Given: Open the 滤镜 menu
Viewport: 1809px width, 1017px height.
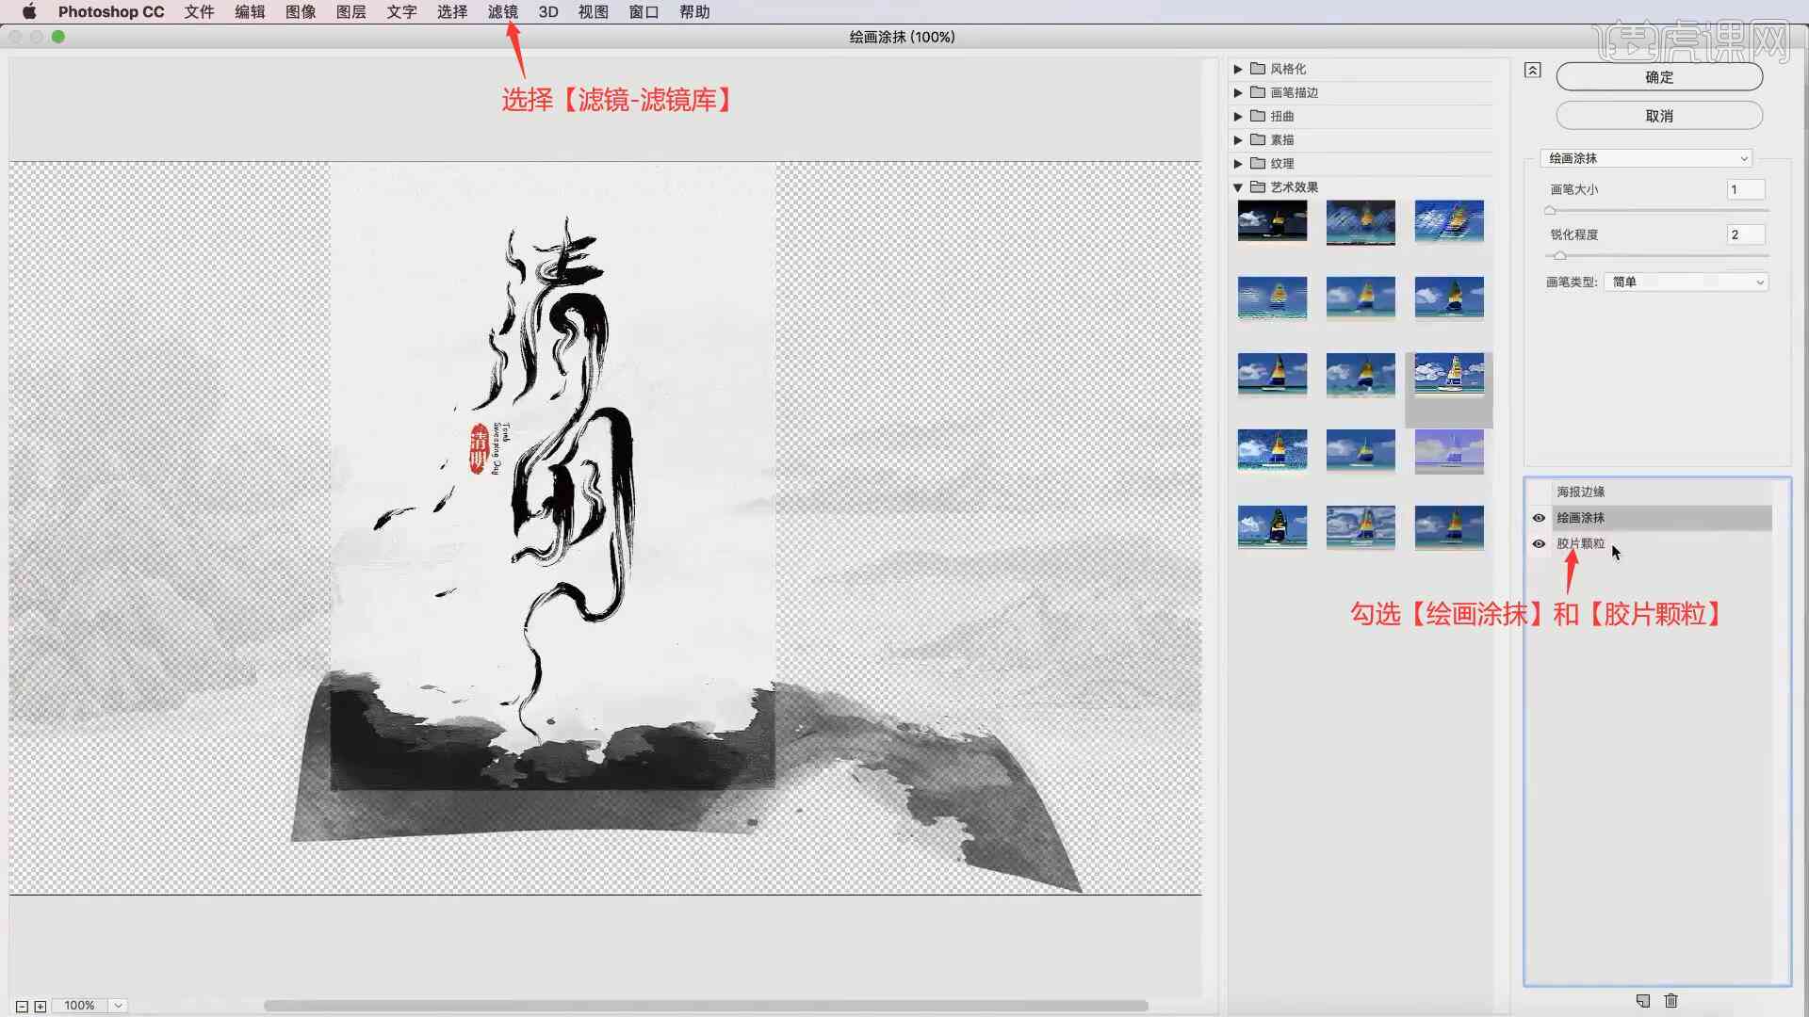Looking at the screenshot, I should point(503,11).
